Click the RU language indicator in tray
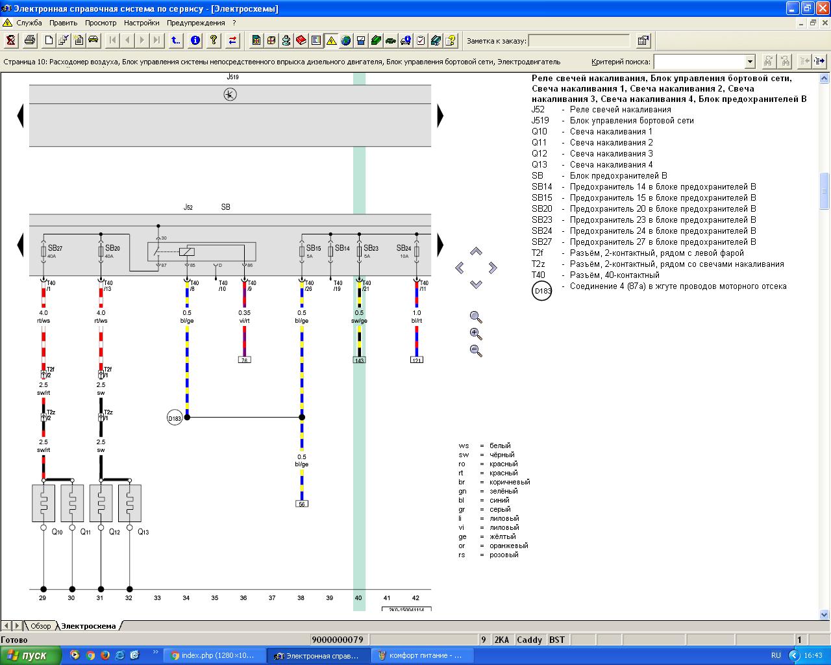 tap(776, 655)
